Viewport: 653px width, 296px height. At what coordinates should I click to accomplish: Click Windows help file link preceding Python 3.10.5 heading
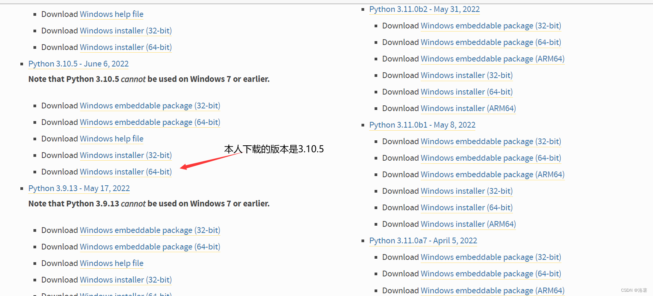click(112, 14)
